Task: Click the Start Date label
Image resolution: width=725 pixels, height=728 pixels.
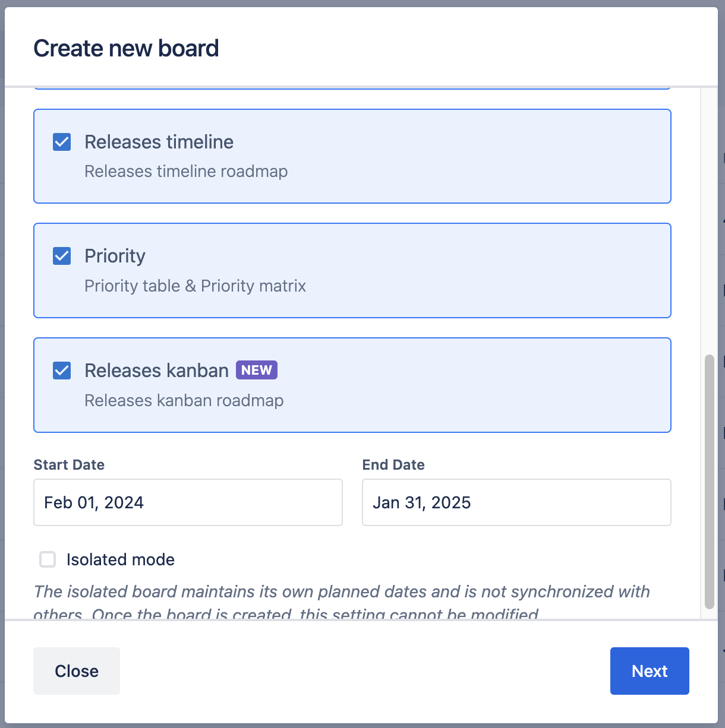Action: tap(69, 464)
